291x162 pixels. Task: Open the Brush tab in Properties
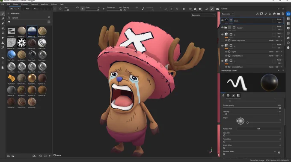[x=223, y=95]
